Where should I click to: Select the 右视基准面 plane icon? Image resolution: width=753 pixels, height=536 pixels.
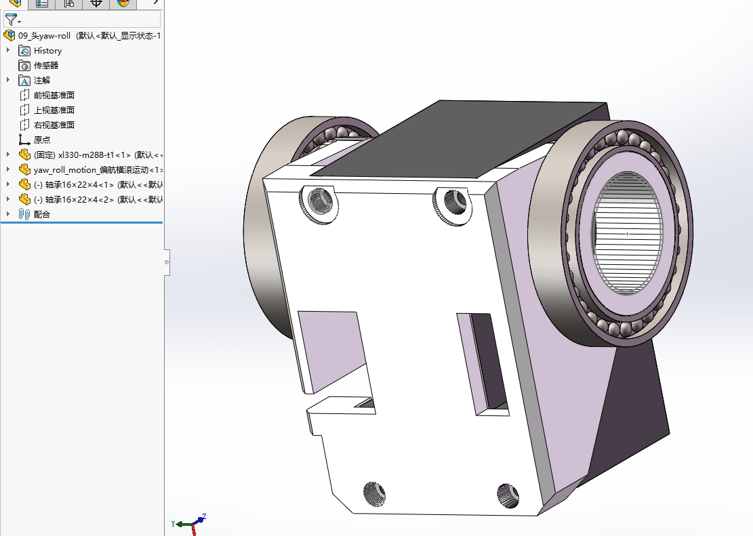(24, 125)
